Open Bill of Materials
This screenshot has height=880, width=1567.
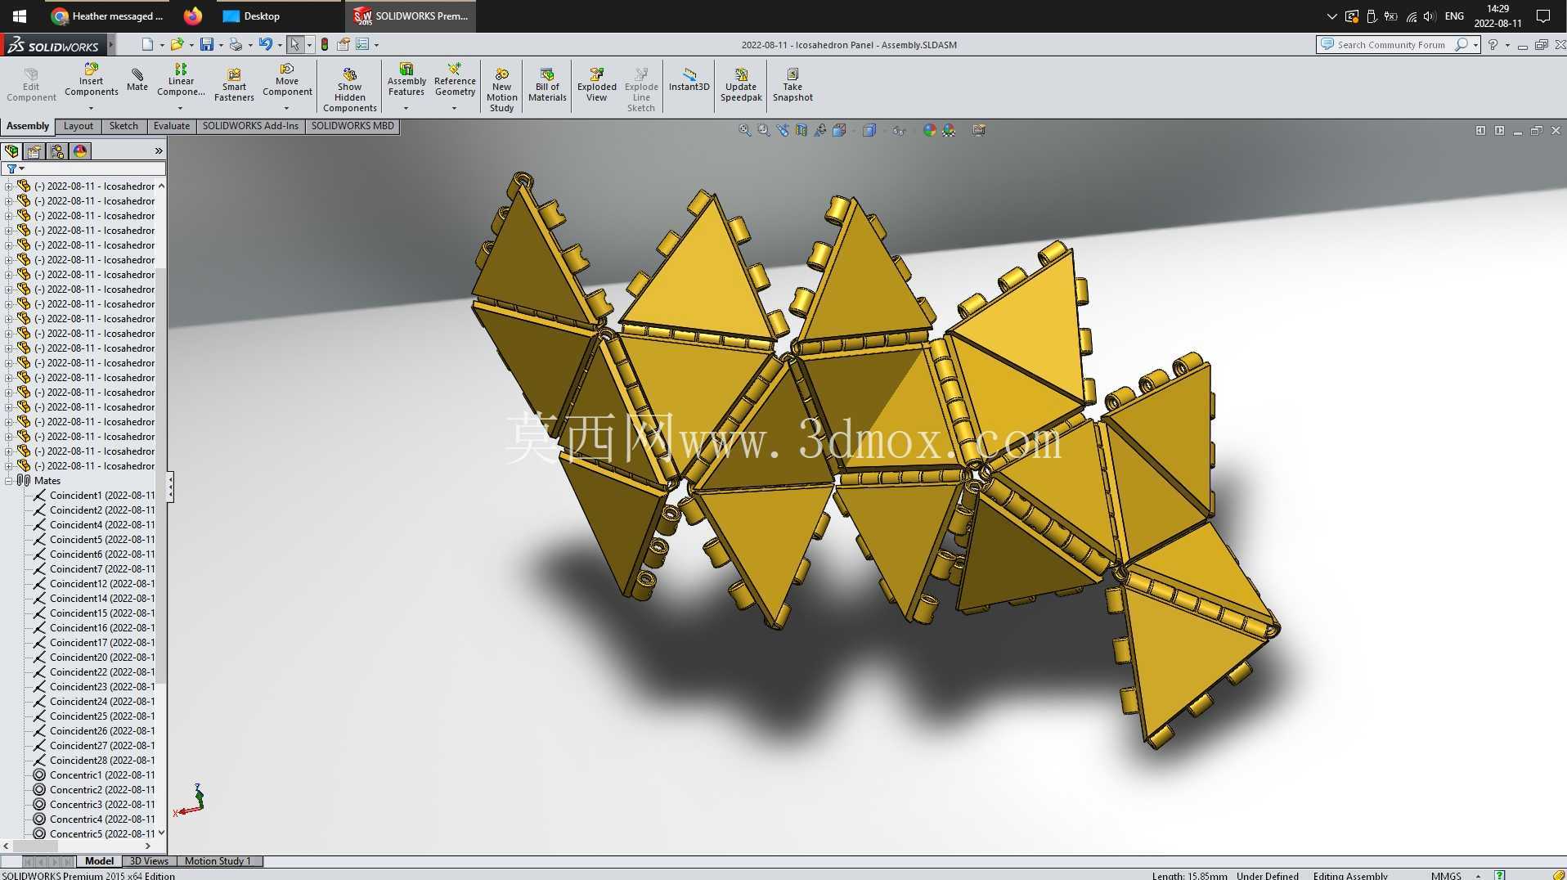547,85
